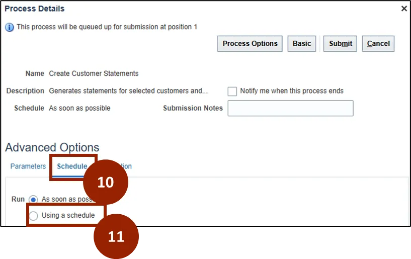The image size is (411, 259).
Task: Cancel the process submission
Action: [378, 44]
